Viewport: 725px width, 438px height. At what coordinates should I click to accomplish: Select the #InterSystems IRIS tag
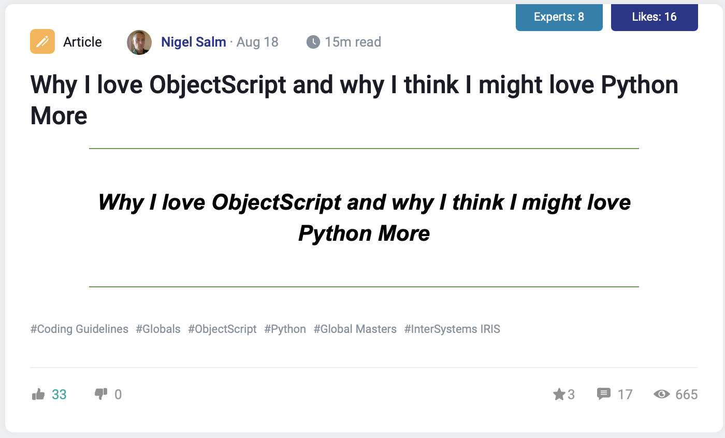click(x=452, y=329)
